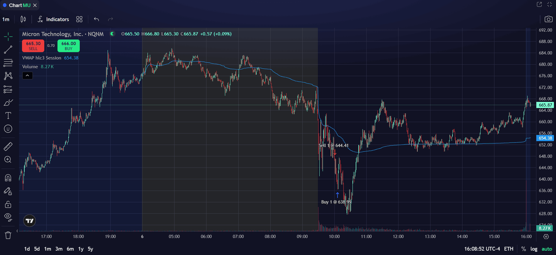Viewport: 556px width, 255px height.
Task: Choose the Text annotation tool
Action: click(8, 116)
